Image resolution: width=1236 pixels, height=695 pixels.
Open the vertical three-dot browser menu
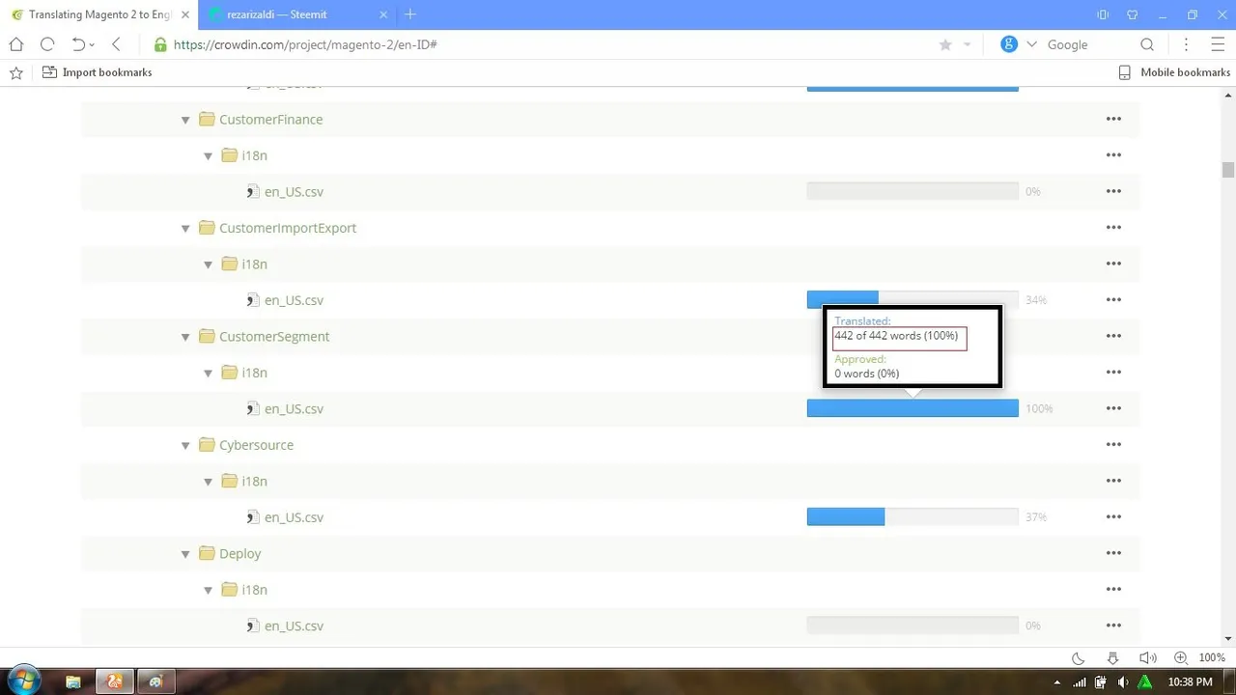[1187, 44]
